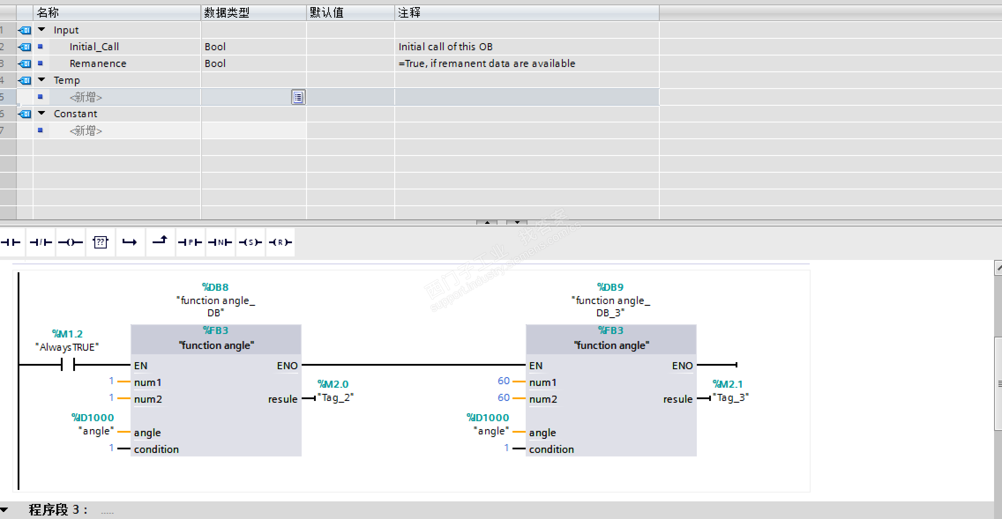Insert a normally closed contact
The width and height of the screenshot is (1002, 519).
click(41, 242)
